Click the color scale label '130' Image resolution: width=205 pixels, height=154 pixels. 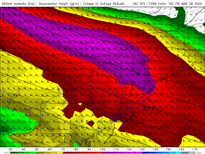coord(142,149)
